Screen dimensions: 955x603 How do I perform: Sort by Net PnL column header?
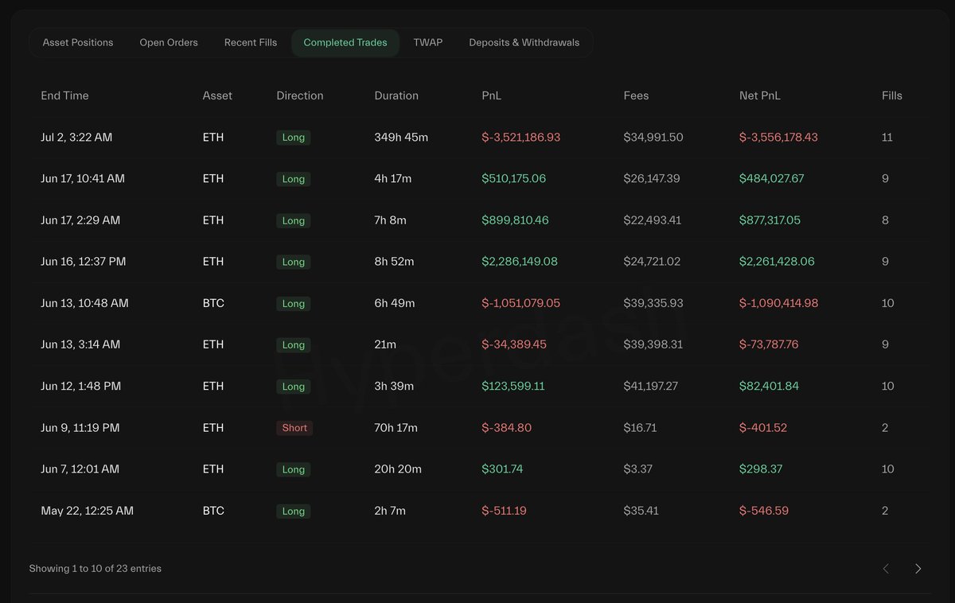[x=760, y=95]
